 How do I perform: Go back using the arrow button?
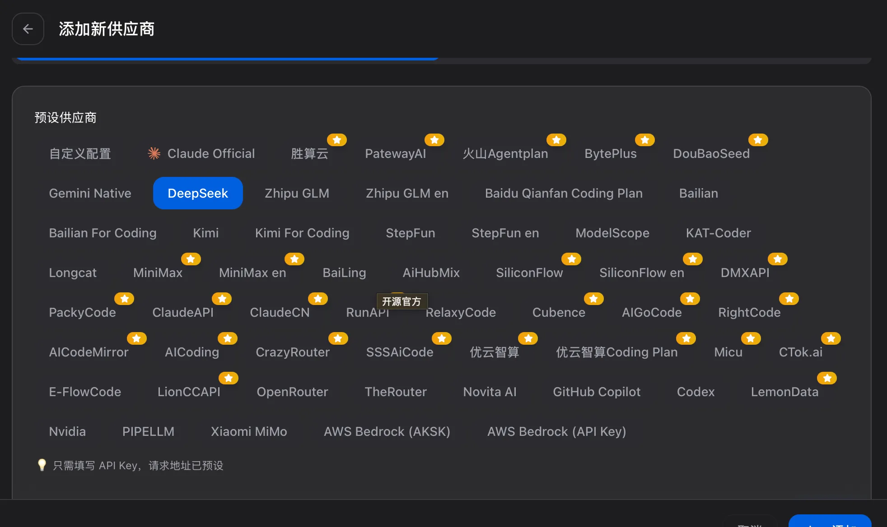(28, 29)
